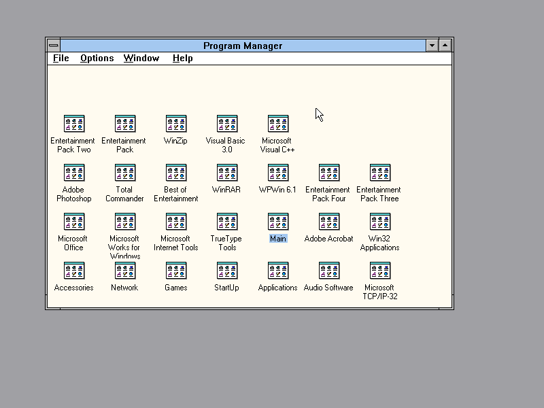Click the Total Commander group icon
The height and width of the screenshot is (408, 544).
(x=125, y=173)
